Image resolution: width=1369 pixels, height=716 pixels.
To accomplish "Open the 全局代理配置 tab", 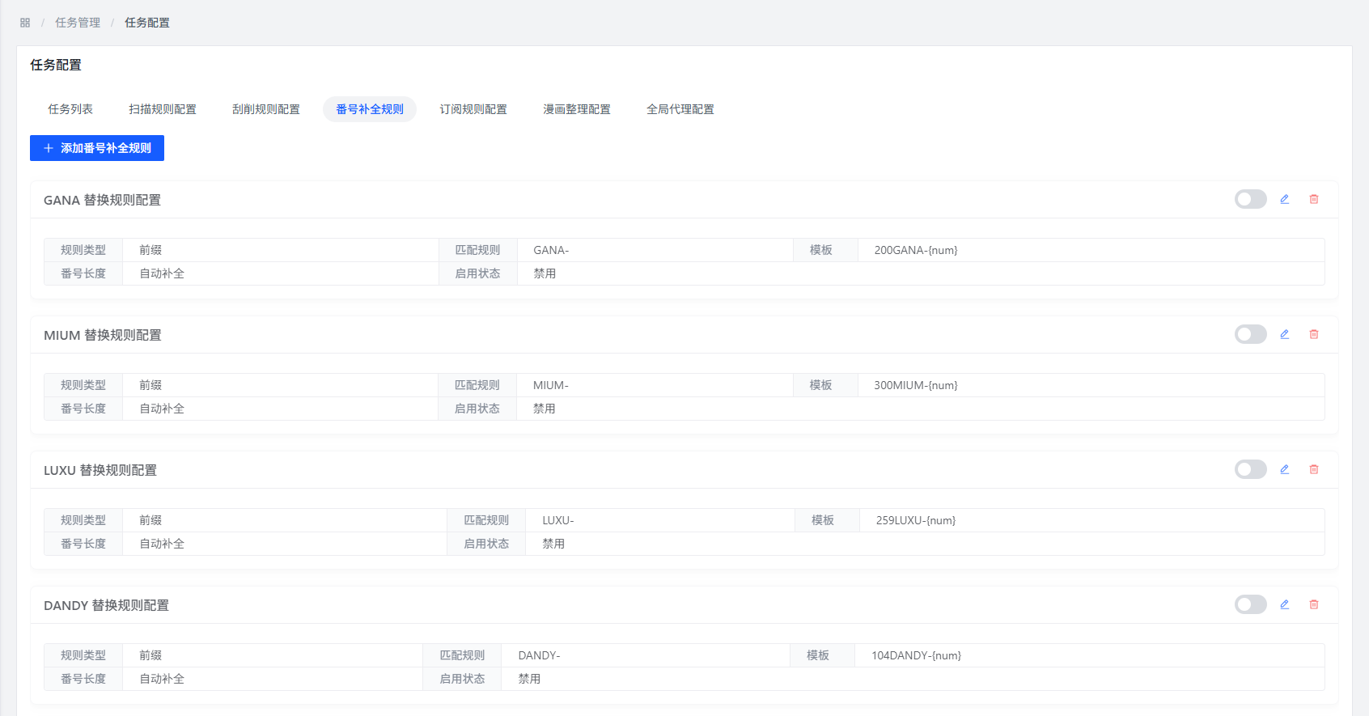I will click(x=680, y=109).
